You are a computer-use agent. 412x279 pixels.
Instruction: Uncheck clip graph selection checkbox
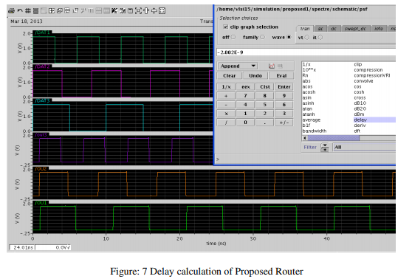point(225,27)
